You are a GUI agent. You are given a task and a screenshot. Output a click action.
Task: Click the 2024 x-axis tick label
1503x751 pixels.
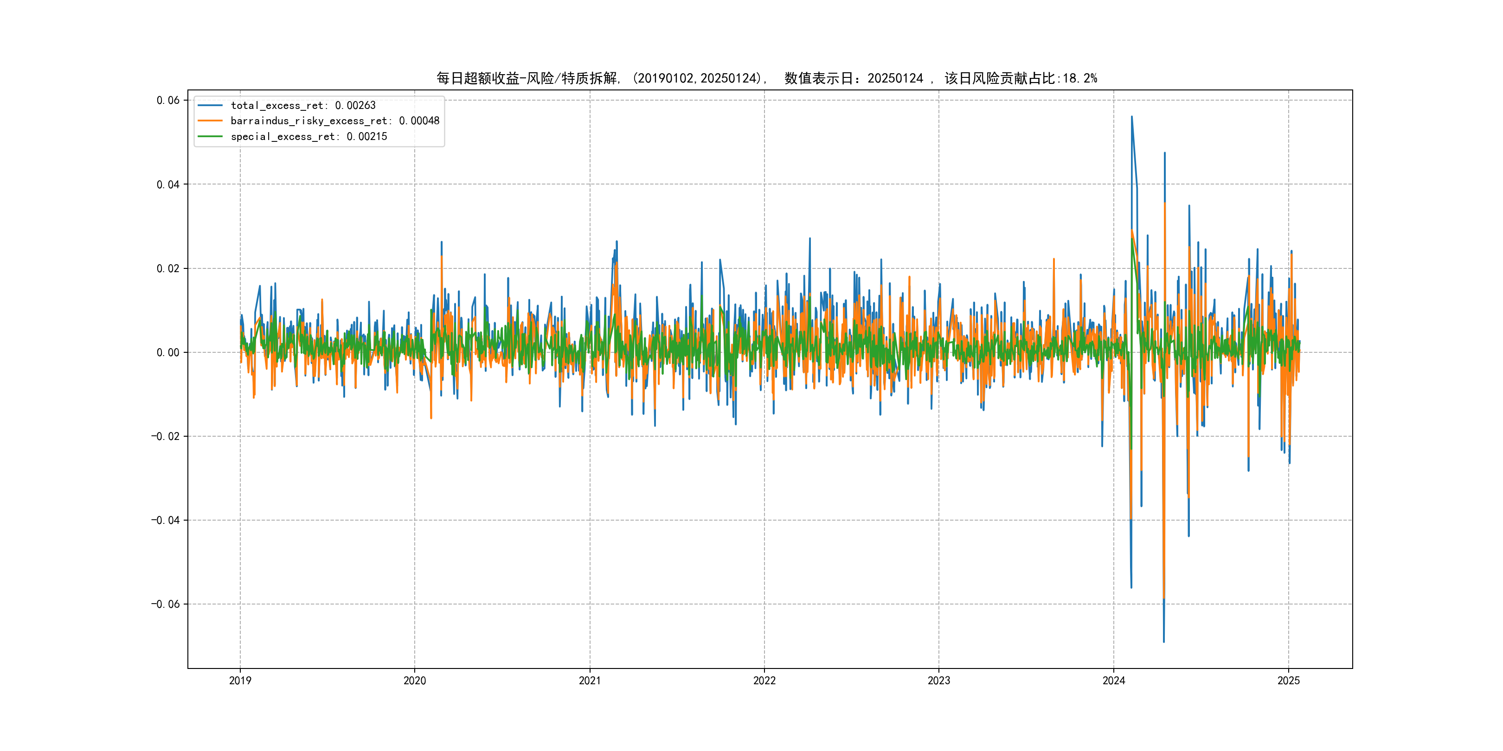[x=1113, y=681]
